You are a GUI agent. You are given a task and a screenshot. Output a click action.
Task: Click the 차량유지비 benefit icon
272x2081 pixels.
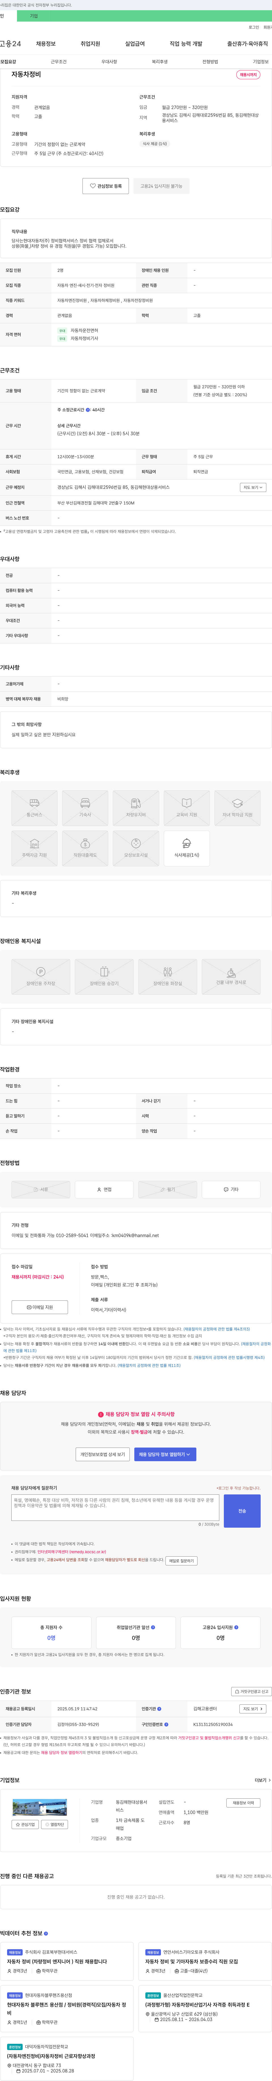pyautogui.click(x=136, y=808)
